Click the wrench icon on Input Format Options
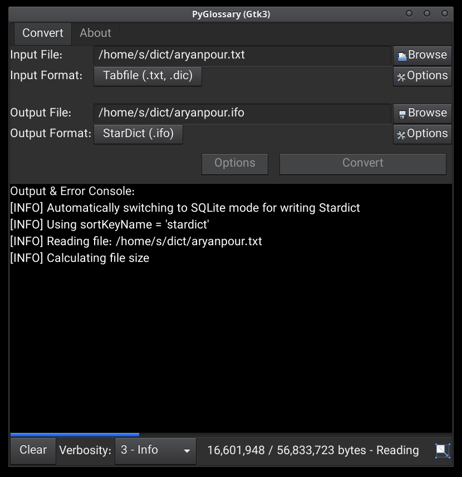Screen dimensions: 462x477 point(401,77)
